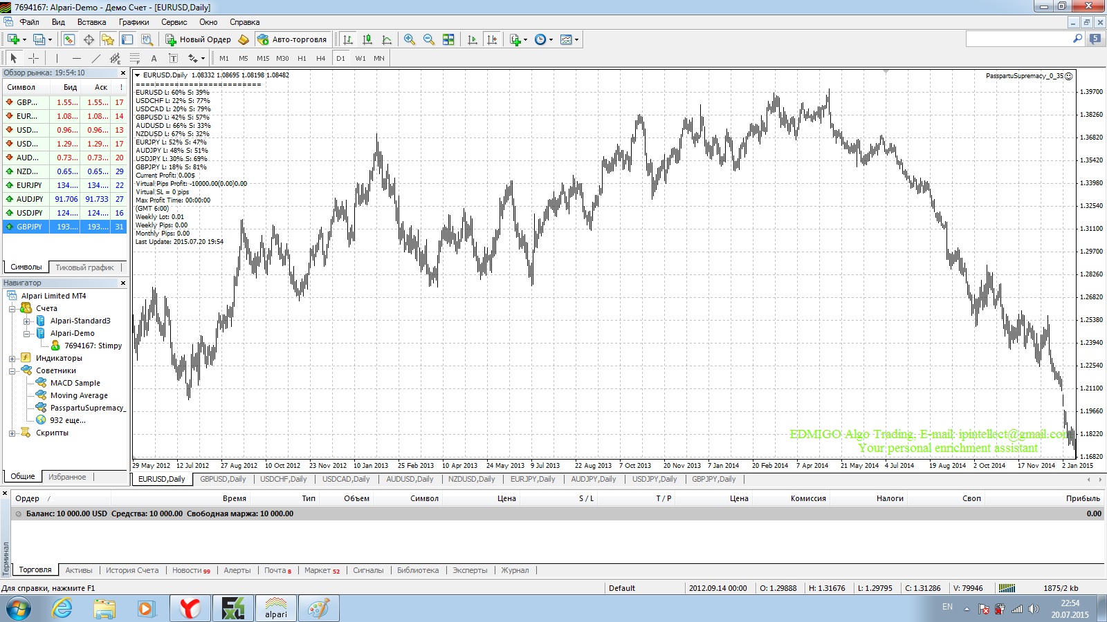Select the crosshair cursor tool
The width and height of the screenshot is (1107, 622).
33,58
